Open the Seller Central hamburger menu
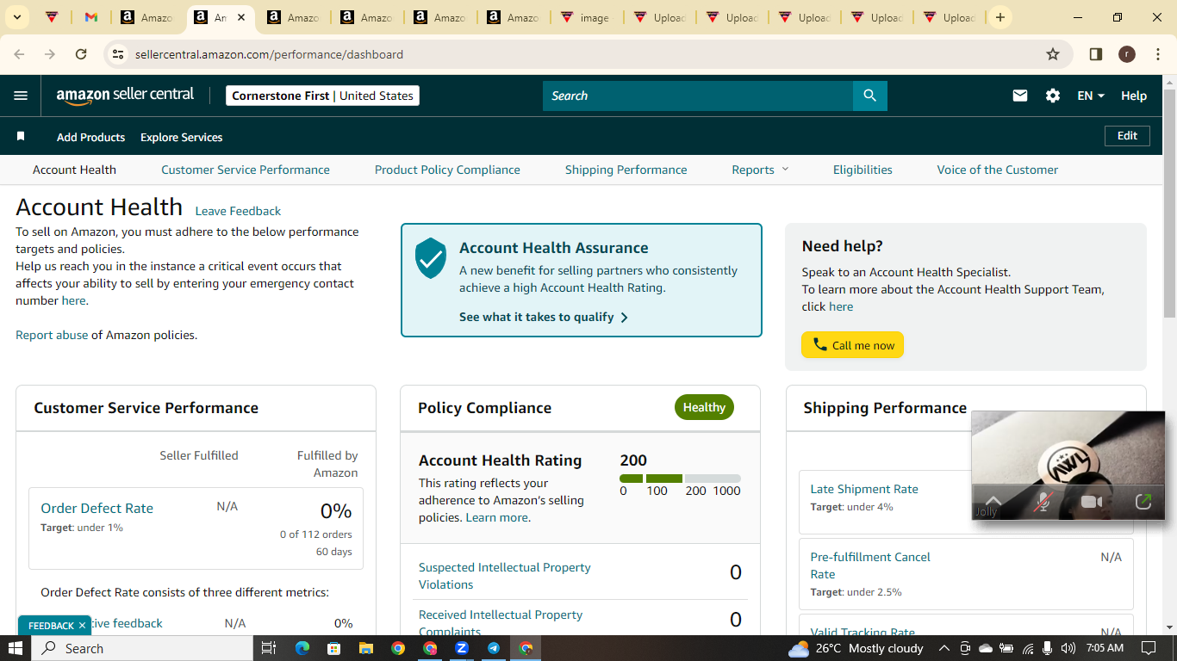 21,96
